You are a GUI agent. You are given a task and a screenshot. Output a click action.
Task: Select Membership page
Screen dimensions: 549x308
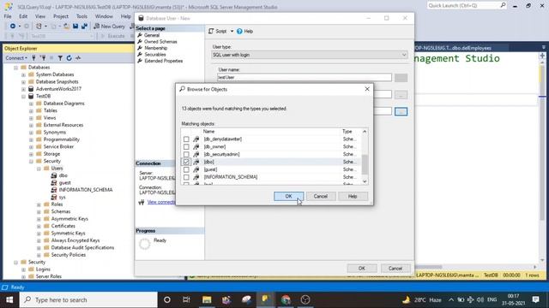tap(156, 48)
